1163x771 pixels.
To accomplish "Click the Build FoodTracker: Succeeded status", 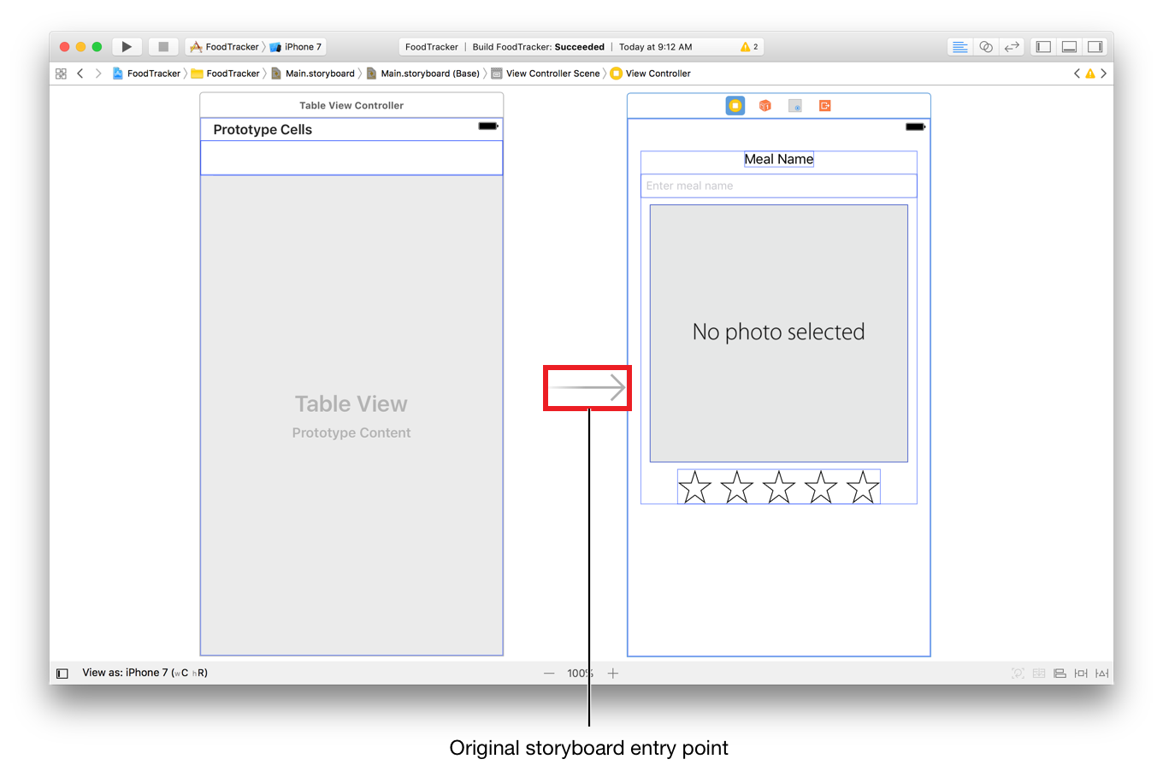I will pyautogui.click(x=539, y=47).
